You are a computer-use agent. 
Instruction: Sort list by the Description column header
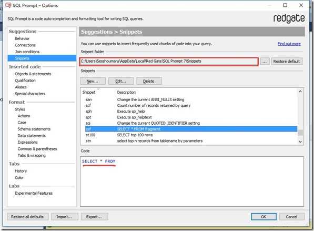pos(126,93)
